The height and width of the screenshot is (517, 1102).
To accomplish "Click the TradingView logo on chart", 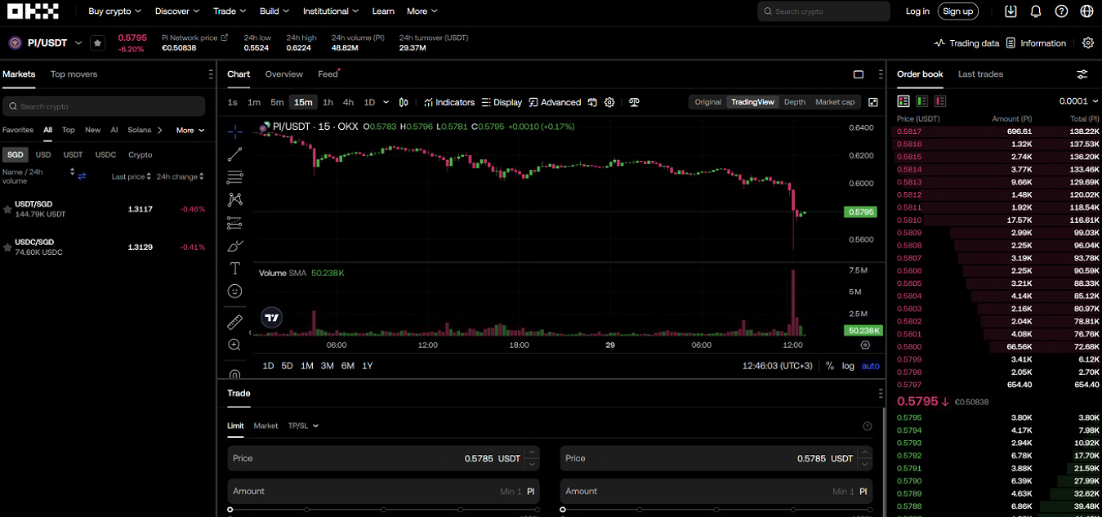I will [x=271, y=318].
